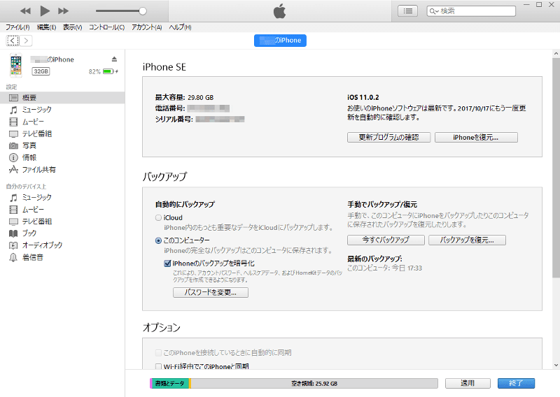This screenshot has width=560, height=397.
Task: Enable Wi-Fi経由でこのiPhoneと同期 checkbox
Action: click(x=157, y=366)
